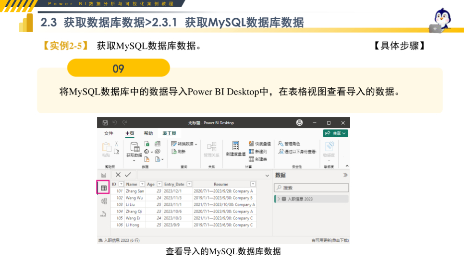Screen dimensions: 464x261
Task: Open the Help (帮助) ribbon tab
Action: pyautogui.click(x=148, y=133)
